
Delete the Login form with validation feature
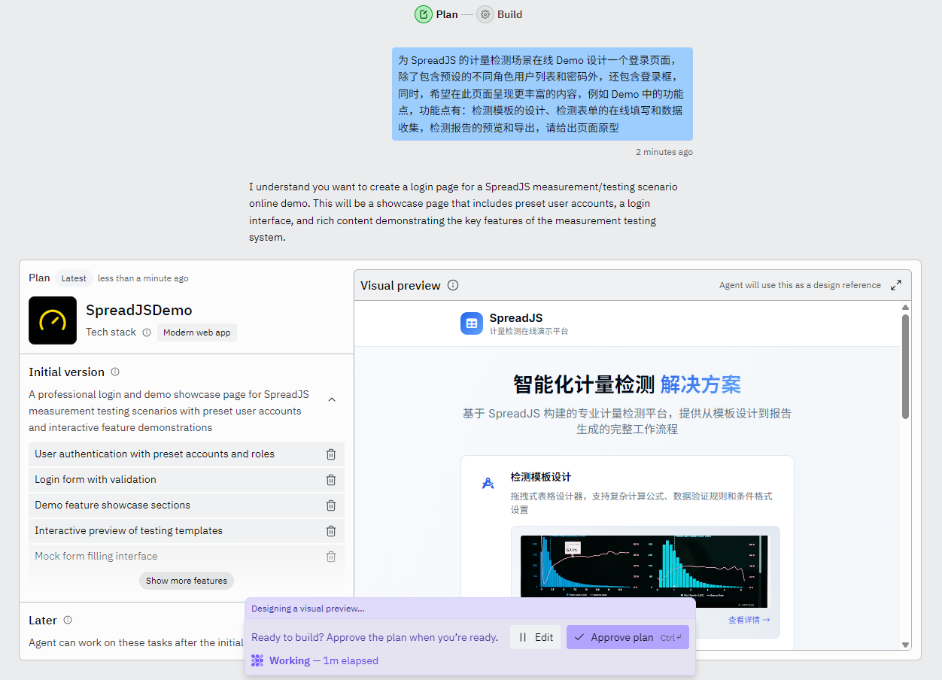click(x=331, y=480)
